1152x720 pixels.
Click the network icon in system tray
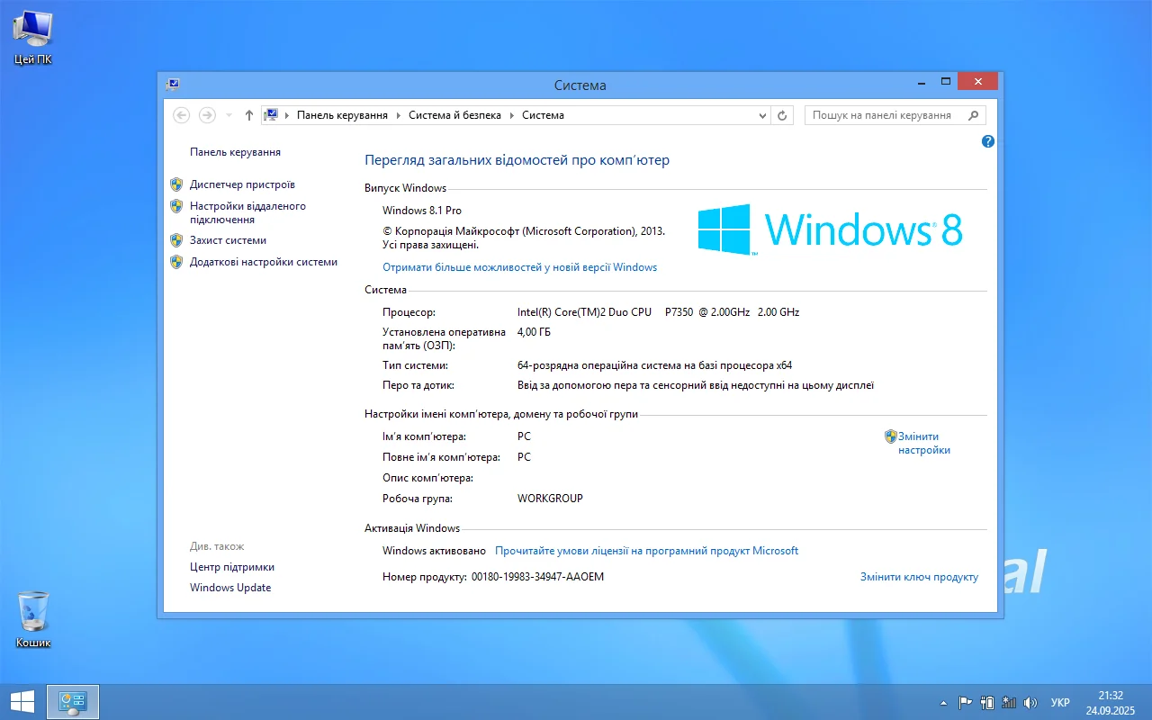click(x=1009, y=703)
